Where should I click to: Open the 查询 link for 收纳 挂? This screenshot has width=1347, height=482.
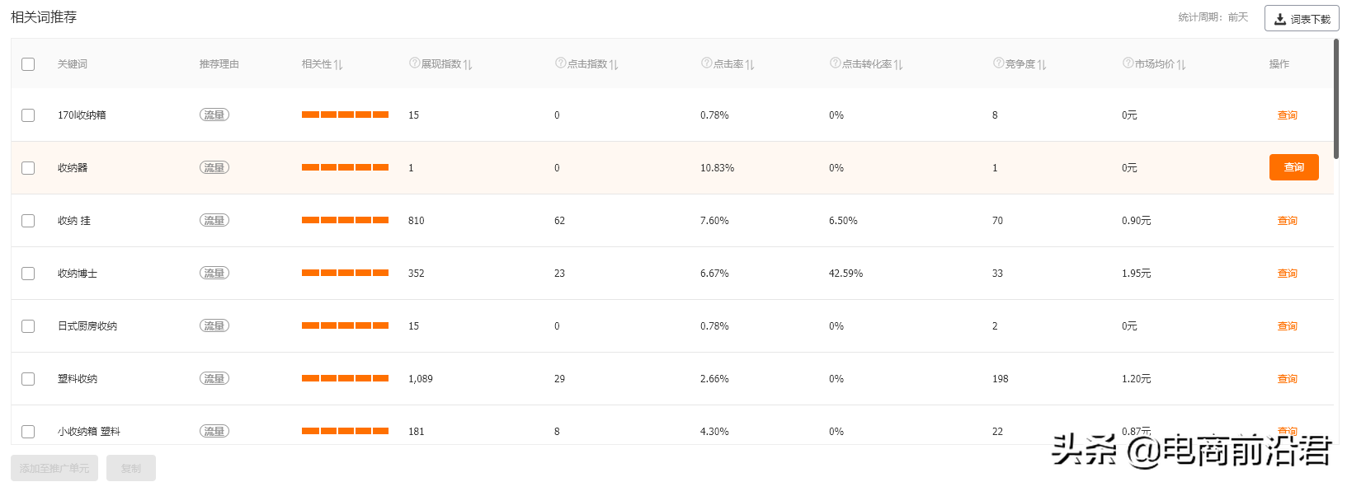click(x=1287, y=221)
